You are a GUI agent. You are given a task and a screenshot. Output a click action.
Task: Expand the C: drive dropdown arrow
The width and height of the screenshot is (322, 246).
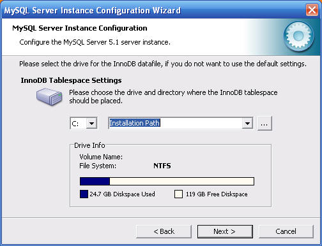pos(91,123)
